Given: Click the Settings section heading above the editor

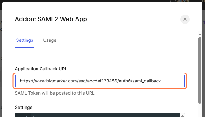Looking at the screenshot, I should click(x=23, y=107).
